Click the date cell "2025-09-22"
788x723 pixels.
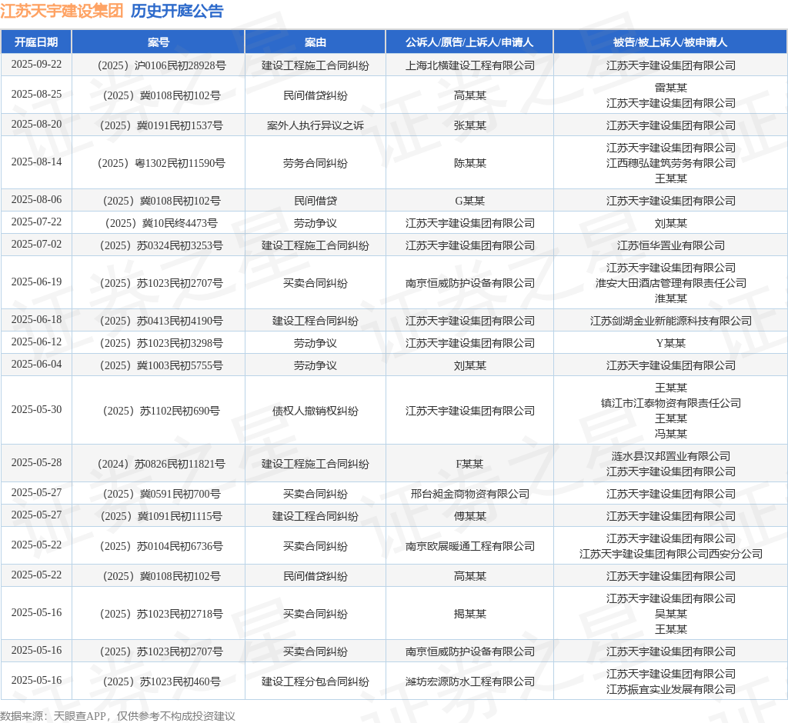(36, 65)
